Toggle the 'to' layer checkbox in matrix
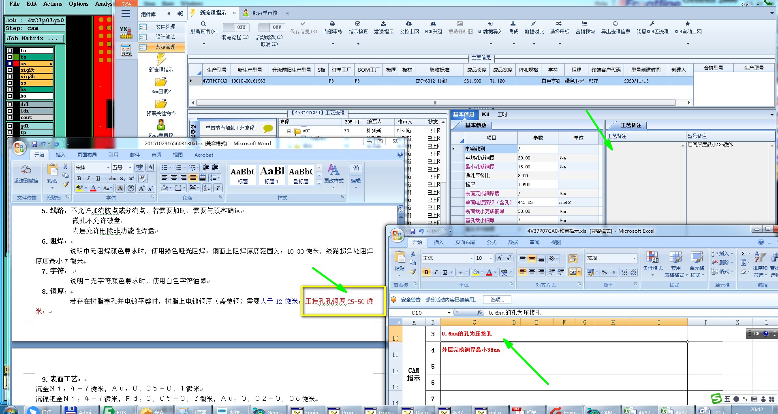The width and height of the screenshot is (778, 414). 10,51
